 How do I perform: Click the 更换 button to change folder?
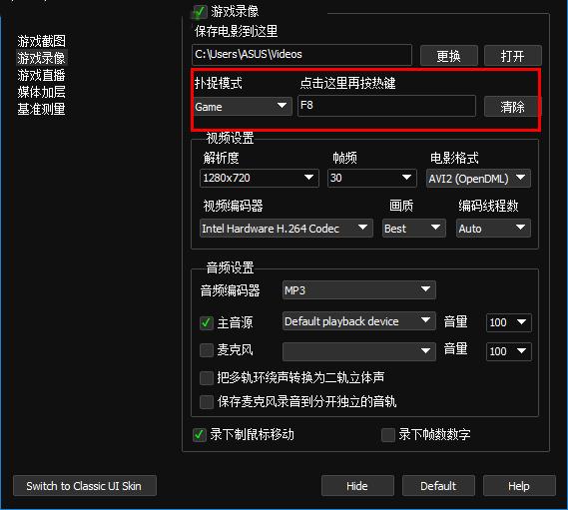tap(449, 56)
